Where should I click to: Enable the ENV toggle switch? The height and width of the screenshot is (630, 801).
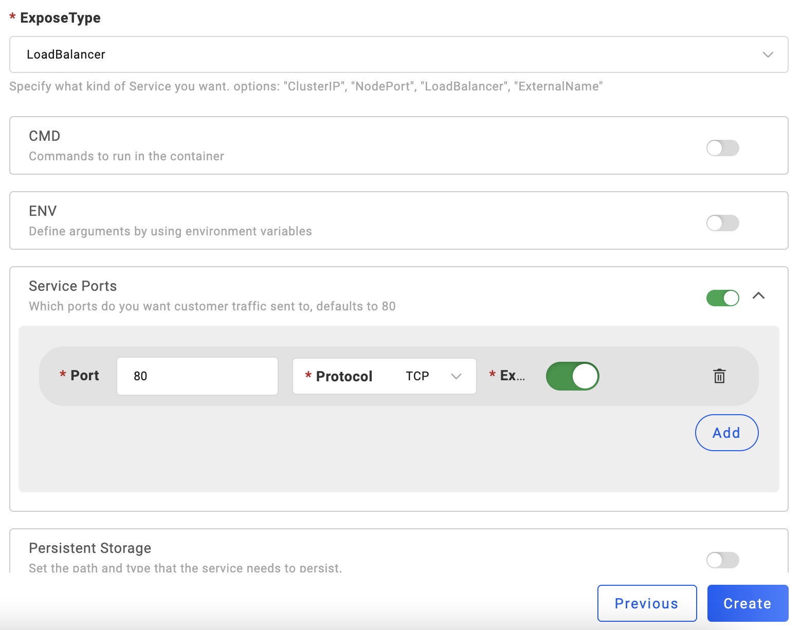click(x=722, y=223)
